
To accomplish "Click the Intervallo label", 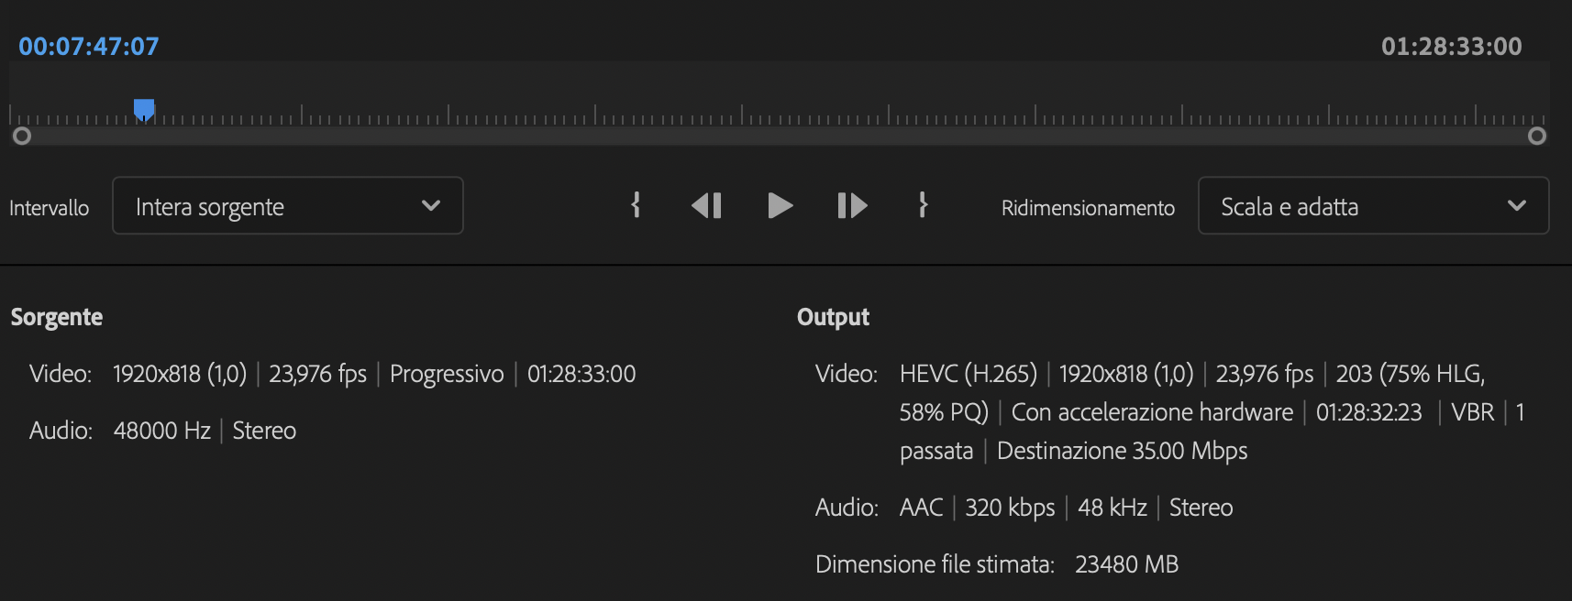I will tap(50, 208).
